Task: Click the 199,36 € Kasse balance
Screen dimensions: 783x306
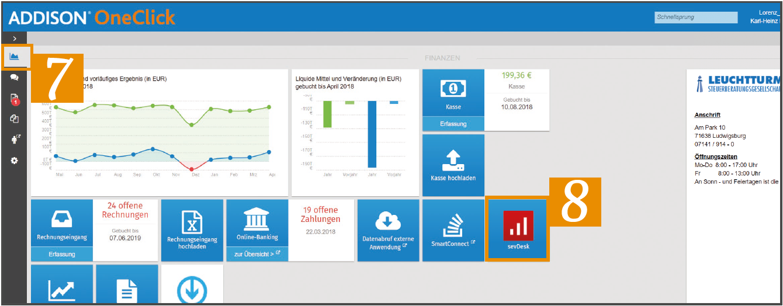Action: 517,75
